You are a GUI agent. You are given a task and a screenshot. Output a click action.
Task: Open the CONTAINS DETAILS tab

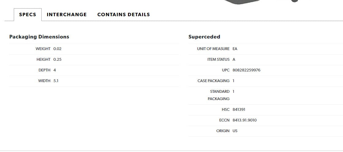point(124,15)
